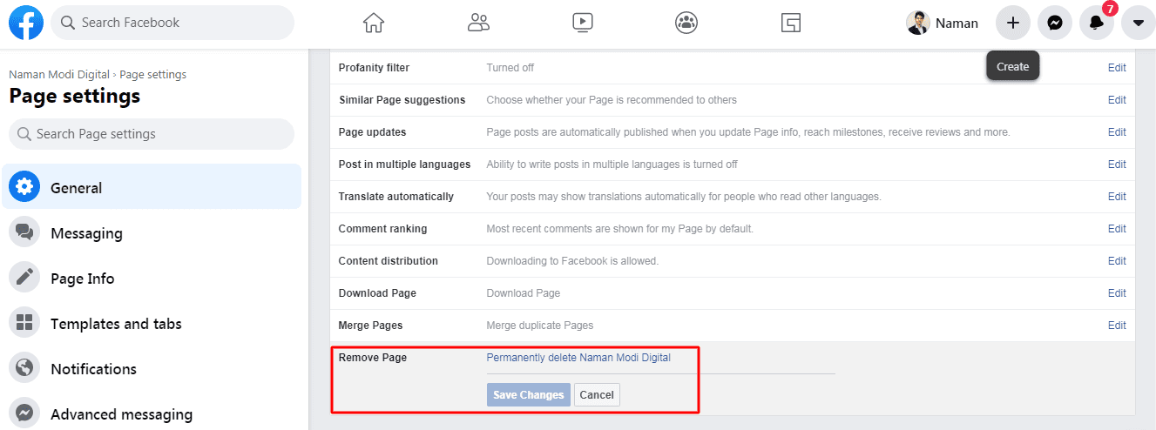
Task: Click the Advanced messaging messenger icon
Action: click(x=24, y=413)
